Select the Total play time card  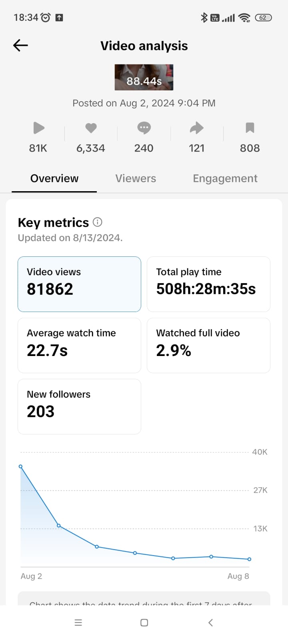click(x=208, y=284)
